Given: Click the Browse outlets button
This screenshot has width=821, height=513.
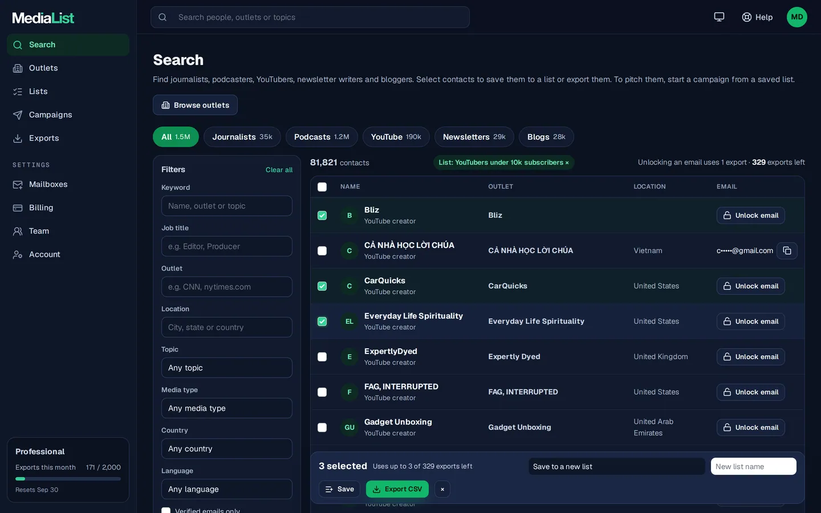Looking at the screenshot, I should pyautogui.click(x=195, y=105).
